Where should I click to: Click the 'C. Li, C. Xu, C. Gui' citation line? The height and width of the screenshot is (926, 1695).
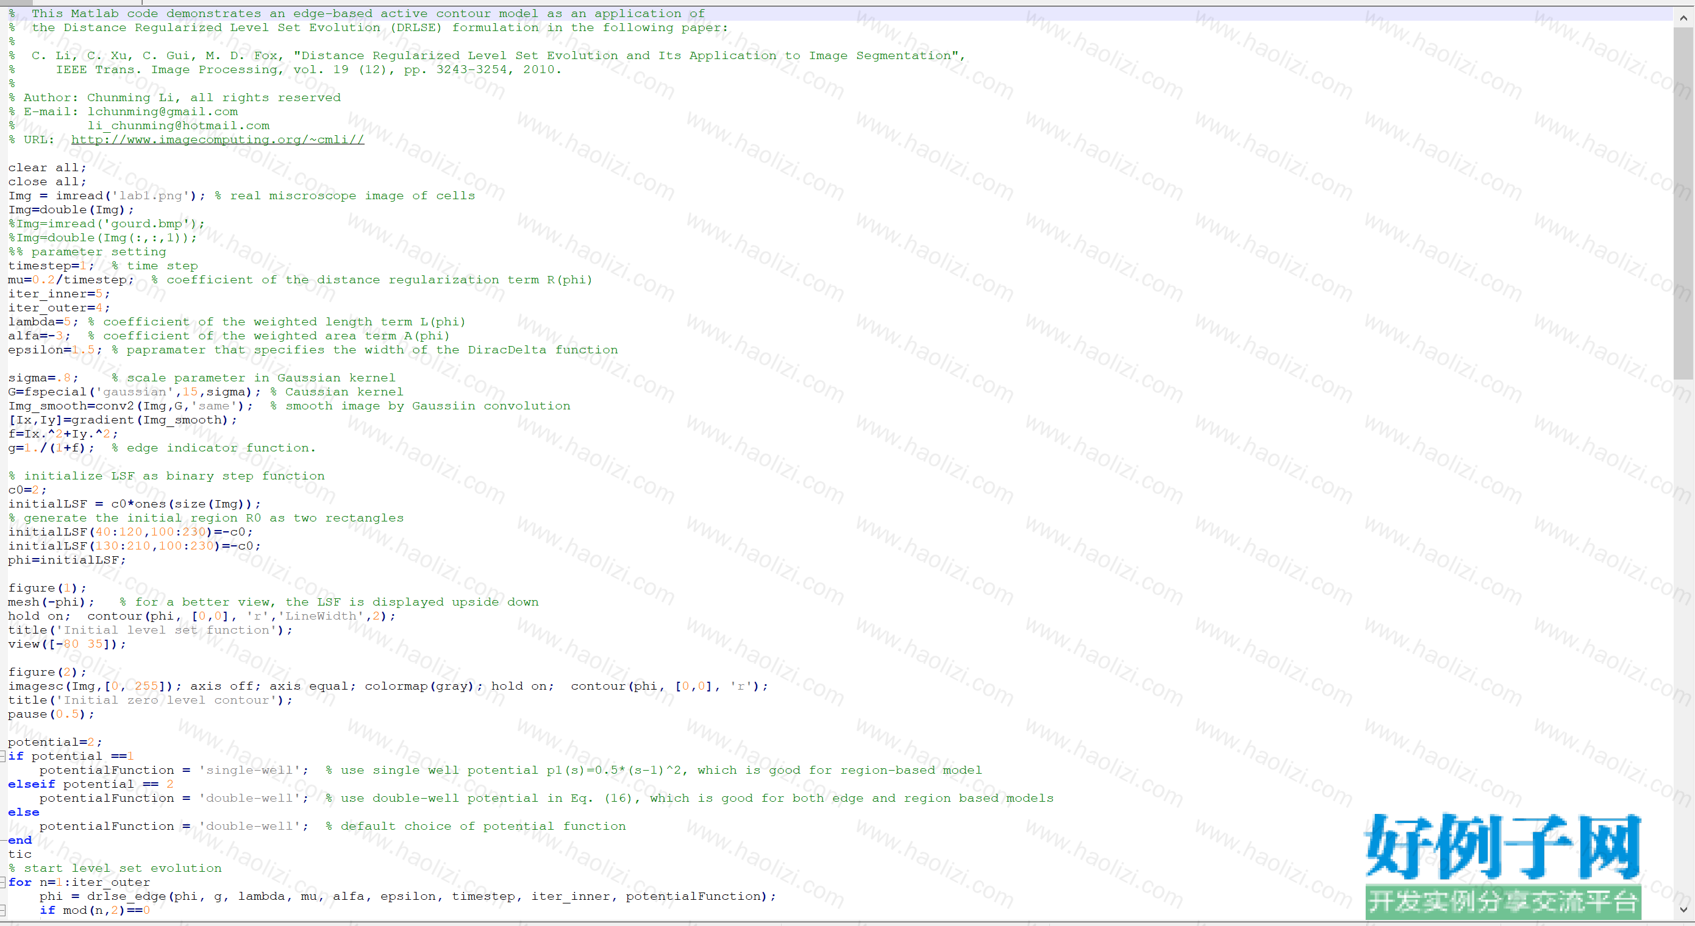pos(487,56)
